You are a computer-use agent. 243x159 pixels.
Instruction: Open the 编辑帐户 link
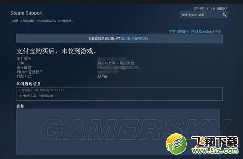coord(223,9)
